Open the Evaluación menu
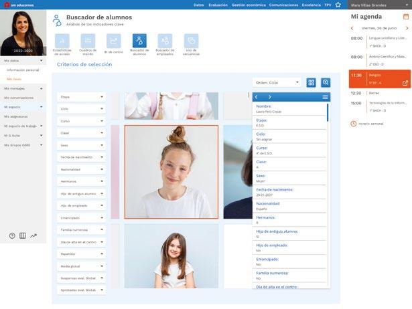412x309 pixels. click(218, 5)
